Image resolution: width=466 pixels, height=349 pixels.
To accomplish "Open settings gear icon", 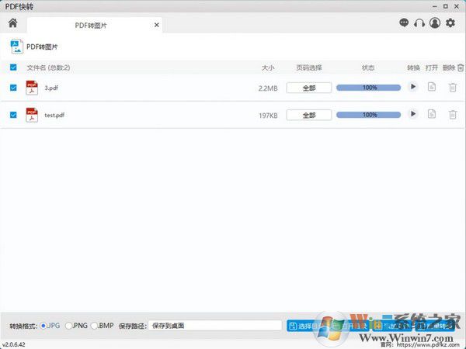I will coord(450,22).
